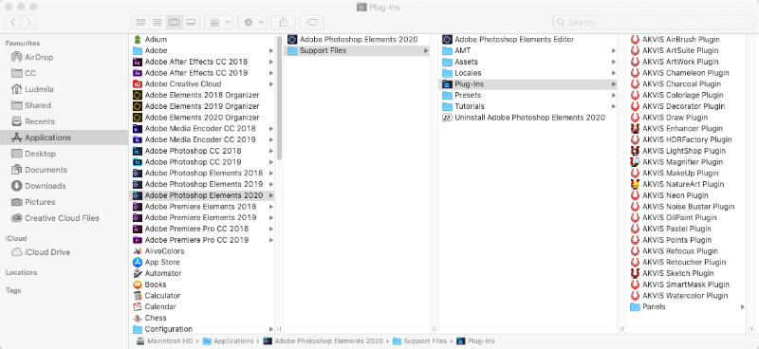759x349 pixels.
Task: Open the gear action menu
Action: [x=252, y=22]
